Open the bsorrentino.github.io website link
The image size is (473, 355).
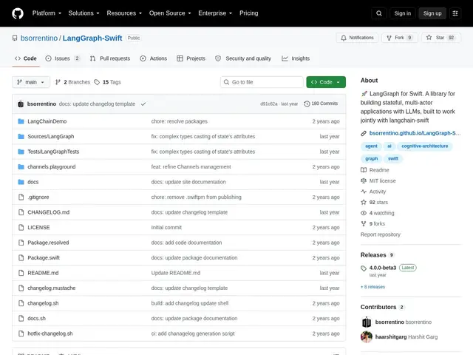[415, 133]
